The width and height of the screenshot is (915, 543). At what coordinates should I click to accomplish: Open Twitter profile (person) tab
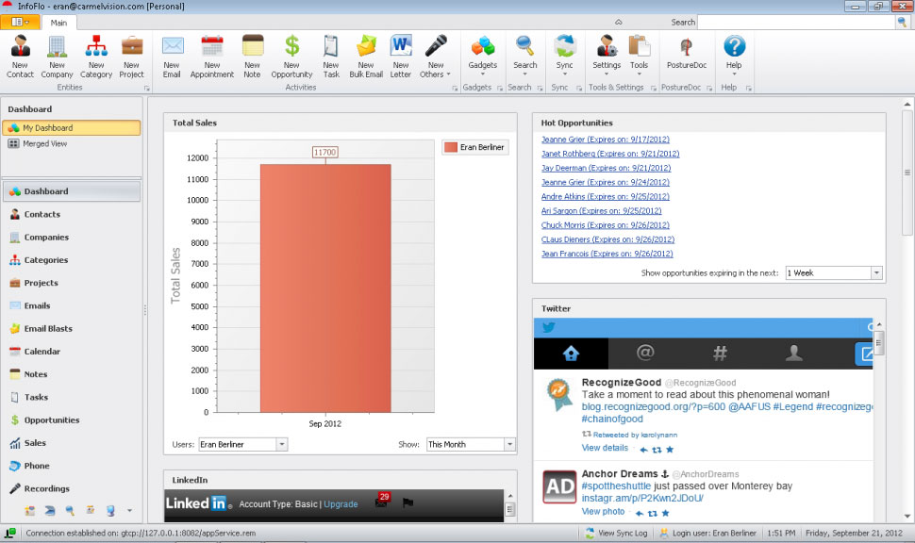794,353
